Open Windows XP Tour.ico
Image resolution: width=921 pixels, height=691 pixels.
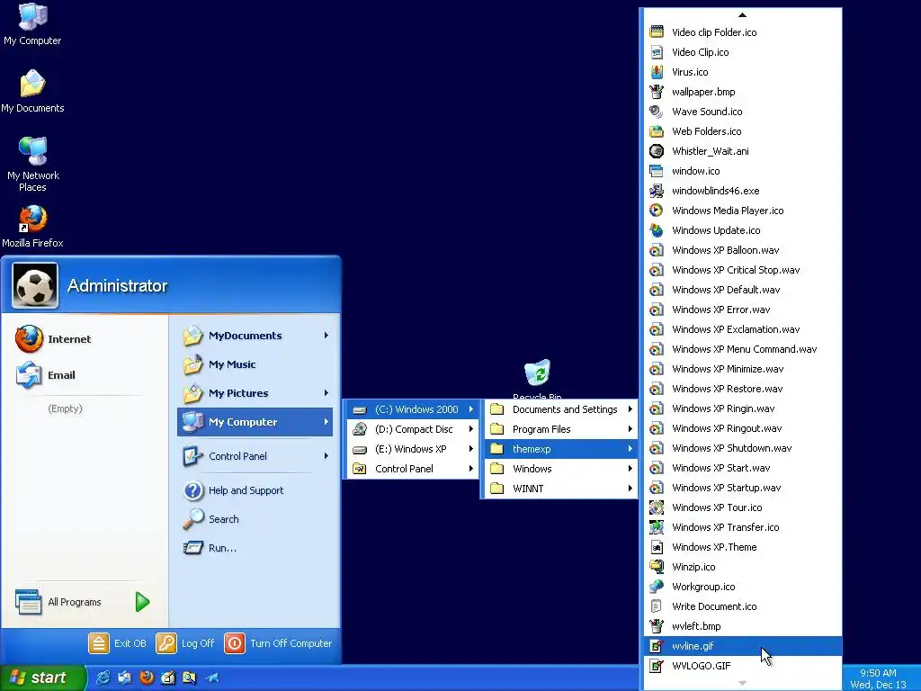pyautogui.click(x=742, y=507)
